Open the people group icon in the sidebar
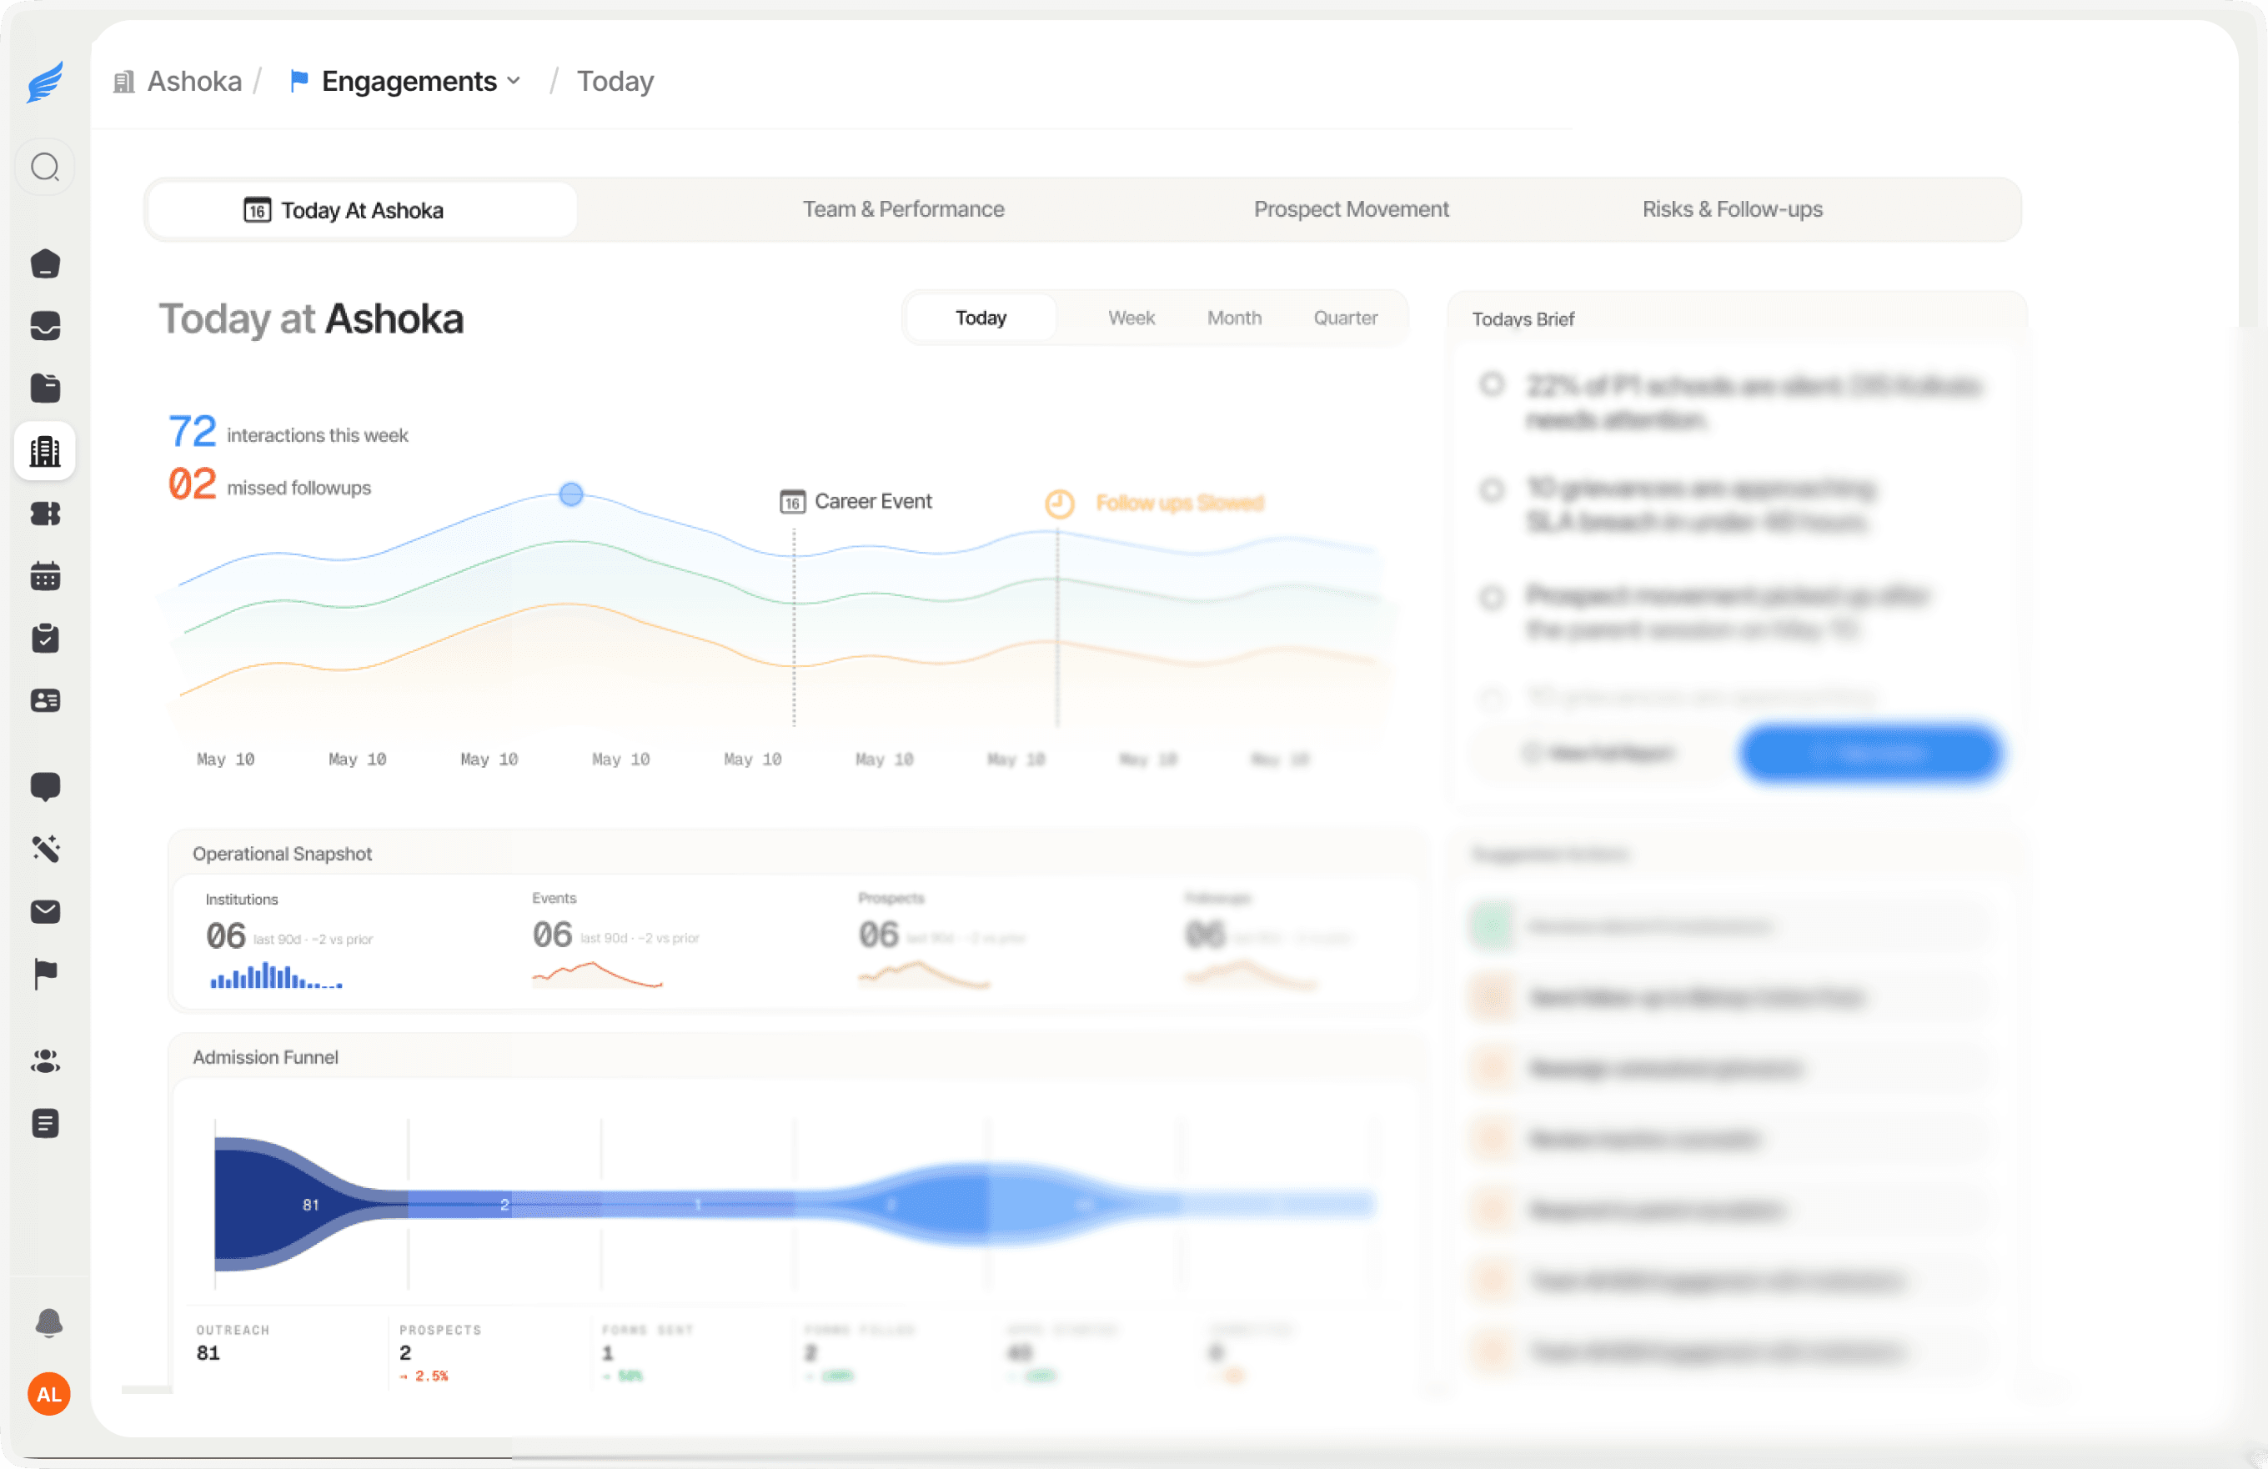Screen dimensions: 2268x1469 [x=45, y=1060]
